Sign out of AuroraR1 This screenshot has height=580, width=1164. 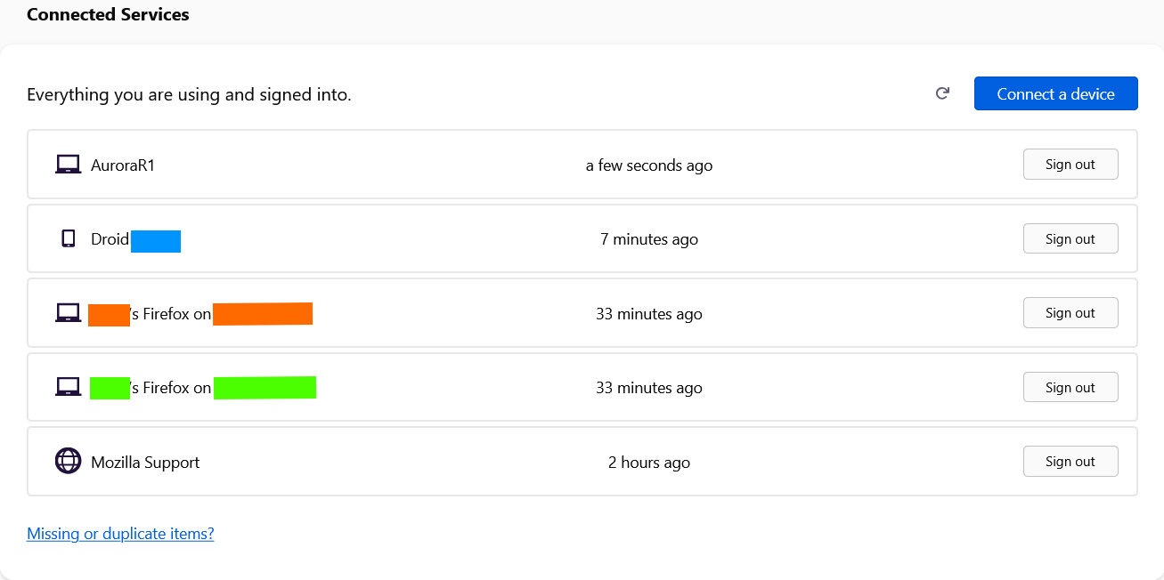[x=1070, y=165]
